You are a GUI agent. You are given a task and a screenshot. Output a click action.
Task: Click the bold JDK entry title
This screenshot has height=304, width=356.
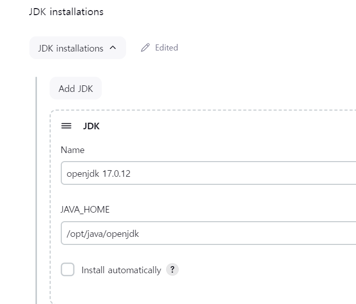click(x=91, y=126)
